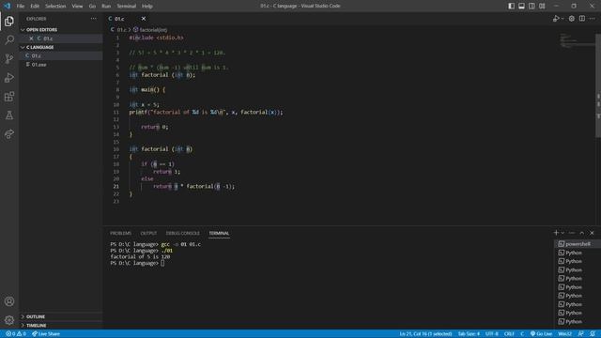Viewport: 601px width, 338px height.
Task: Open the notifications bell in status bar
Action: click(x=593, y=334)
